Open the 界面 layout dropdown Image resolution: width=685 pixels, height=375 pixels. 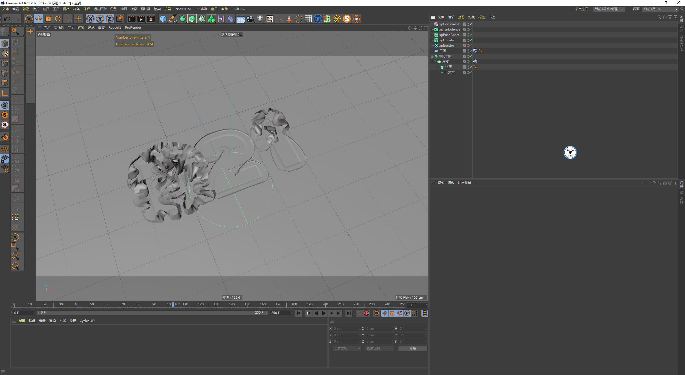coord(660,9)
